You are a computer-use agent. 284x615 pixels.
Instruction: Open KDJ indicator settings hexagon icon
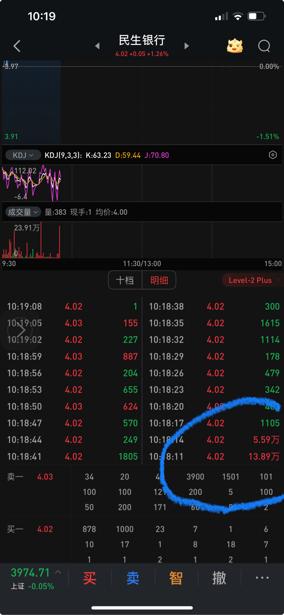273,155
